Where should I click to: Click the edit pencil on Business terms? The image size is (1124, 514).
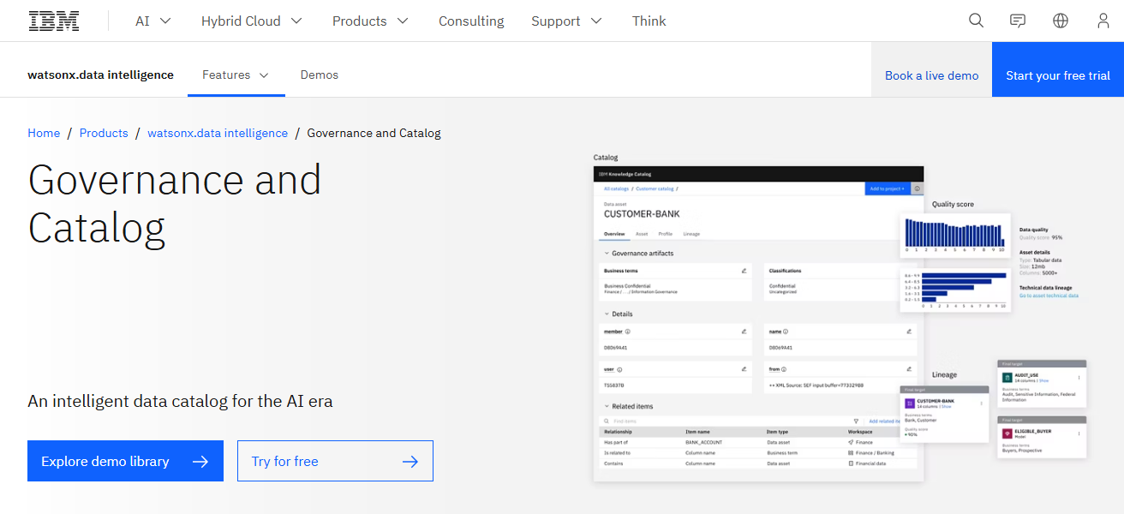pyautogui.click(x=744, y=271)
